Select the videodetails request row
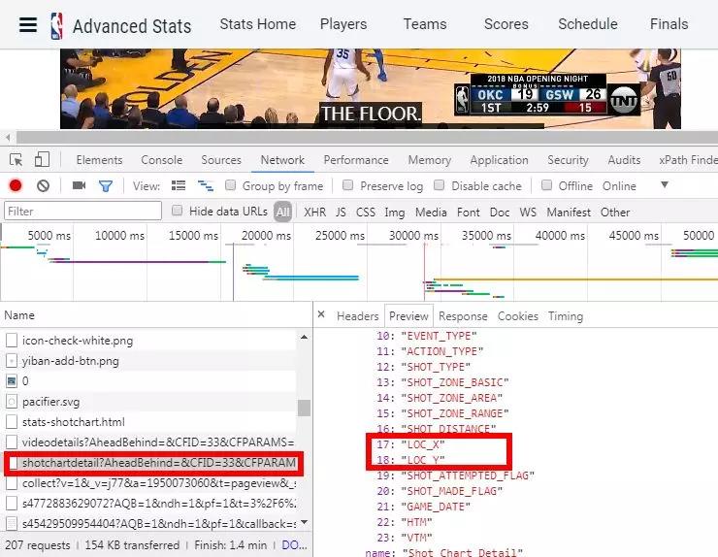Viewport: 718px width, 557px height. tap(150, 442)
